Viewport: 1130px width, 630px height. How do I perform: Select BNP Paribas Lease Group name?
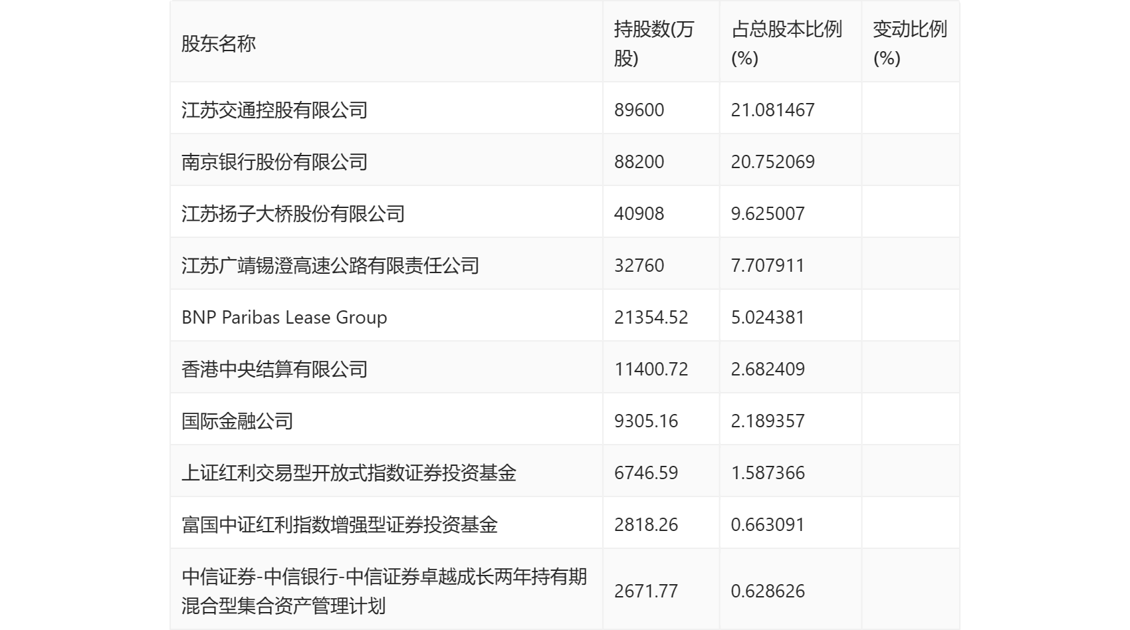(284, 318)
